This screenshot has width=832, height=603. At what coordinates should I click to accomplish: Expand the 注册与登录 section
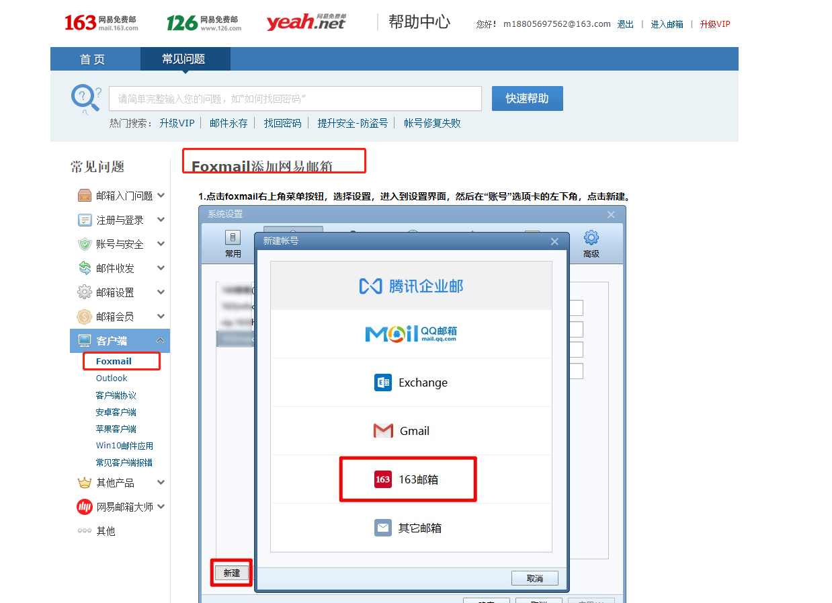[x=161, y=220]
